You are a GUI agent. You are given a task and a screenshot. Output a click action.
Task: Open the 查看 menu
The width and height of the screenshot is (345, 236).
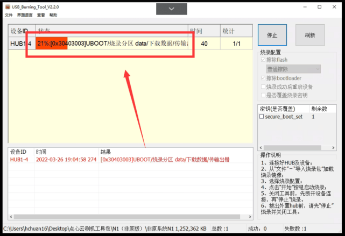click(x=41, y=15)
